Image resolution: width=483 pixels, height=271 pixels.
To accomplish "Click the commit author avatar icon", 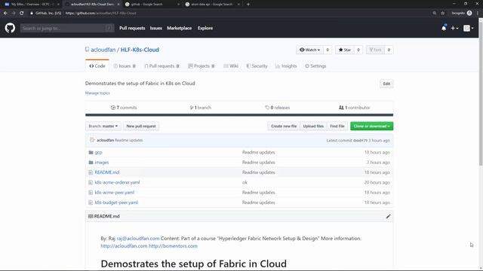I will 92,140.
